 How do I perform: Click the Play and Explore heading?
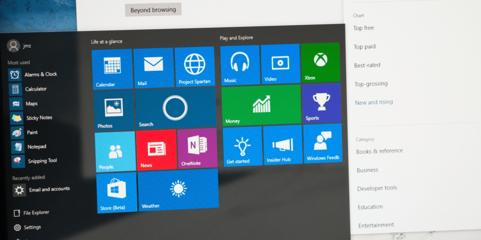click(x=236, y=38)
